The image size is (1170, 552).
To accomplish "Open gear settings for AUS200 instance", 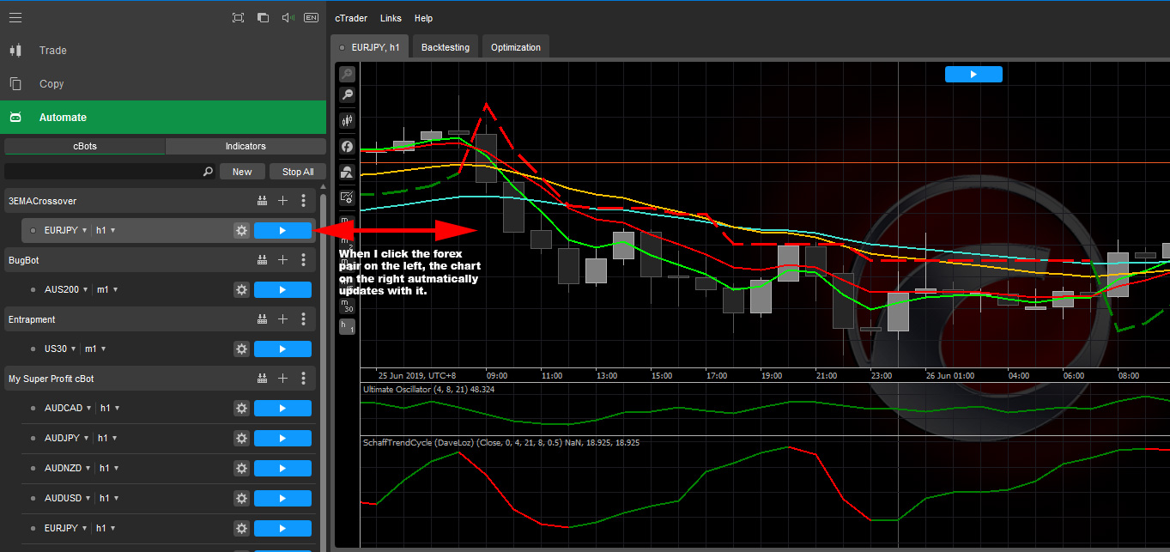I will [x=241, y=289].
